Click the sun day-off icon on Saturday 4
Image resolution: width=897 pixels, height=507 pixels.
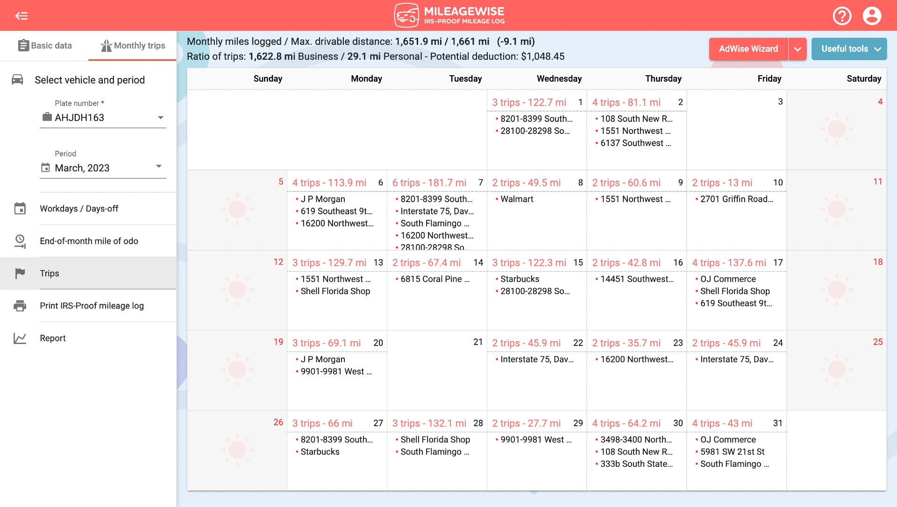pos(836,129)
